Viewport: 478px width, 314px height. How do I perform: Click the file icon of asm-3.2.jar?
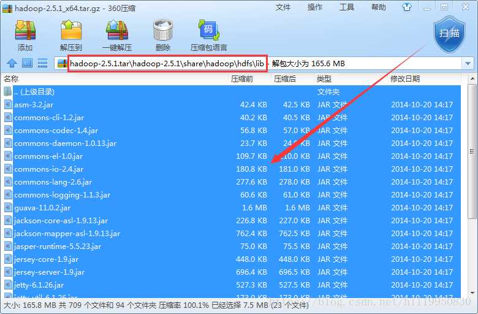(x=8, y=105)
